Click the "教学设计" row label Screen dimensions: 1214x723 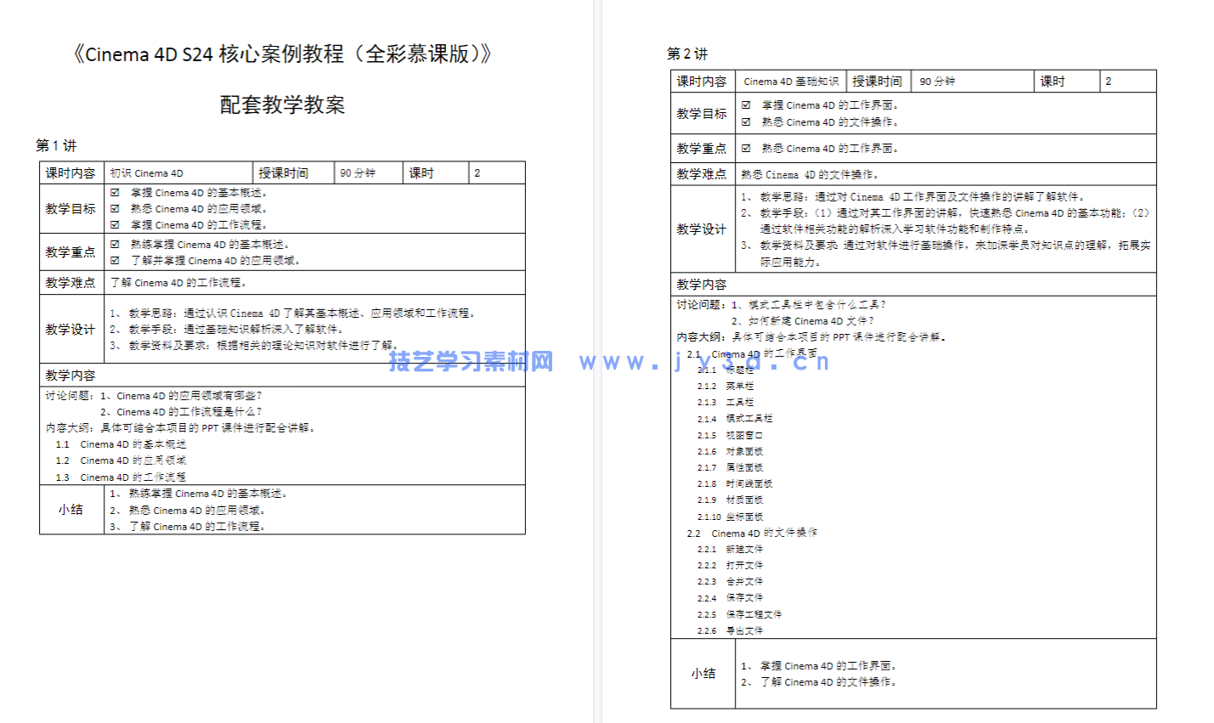(x=71, y=329)
